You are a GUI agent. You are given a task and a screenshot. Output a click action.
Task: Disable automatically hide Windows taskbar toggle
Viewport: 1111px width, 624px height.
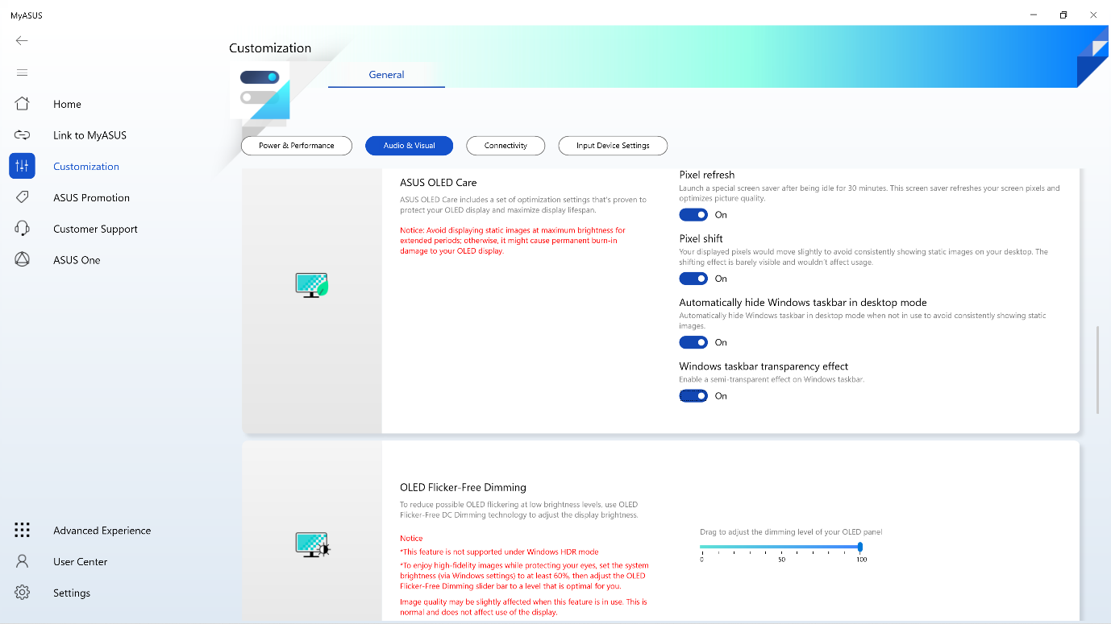pyautogui.click(x=693, y=342)
